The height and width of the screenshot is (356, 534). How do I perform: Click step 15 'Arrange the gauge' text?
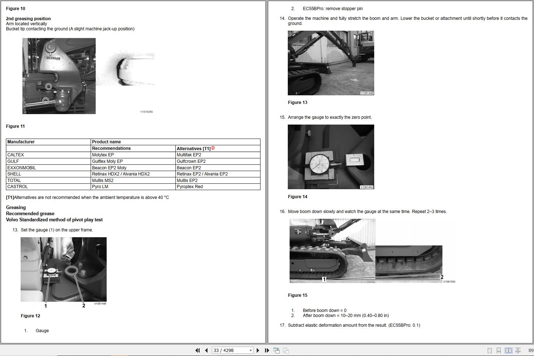tap(330, 117)
